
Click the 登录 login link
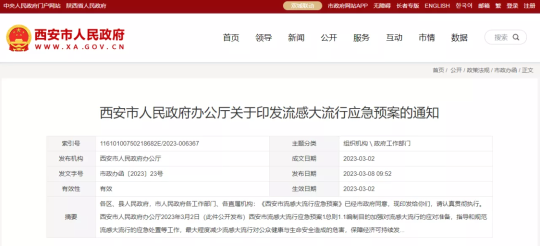click(x=512, y=6)
